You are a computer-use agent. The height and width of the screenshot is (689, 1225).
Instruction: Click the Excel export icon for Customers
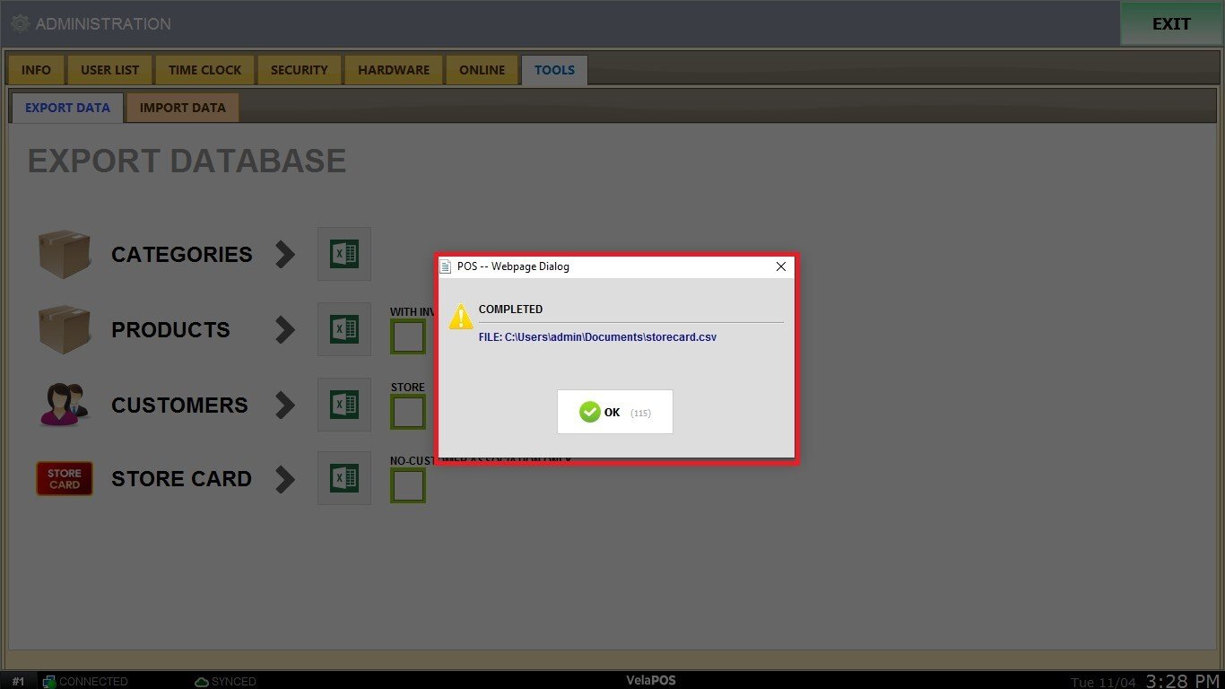[x=343, y=405]
